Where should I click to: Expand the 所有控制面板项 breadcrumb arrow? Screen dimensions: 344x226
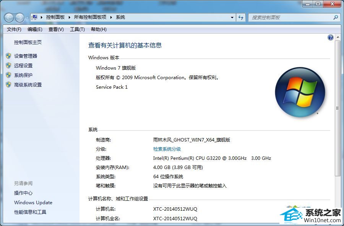tap(110, 17)
